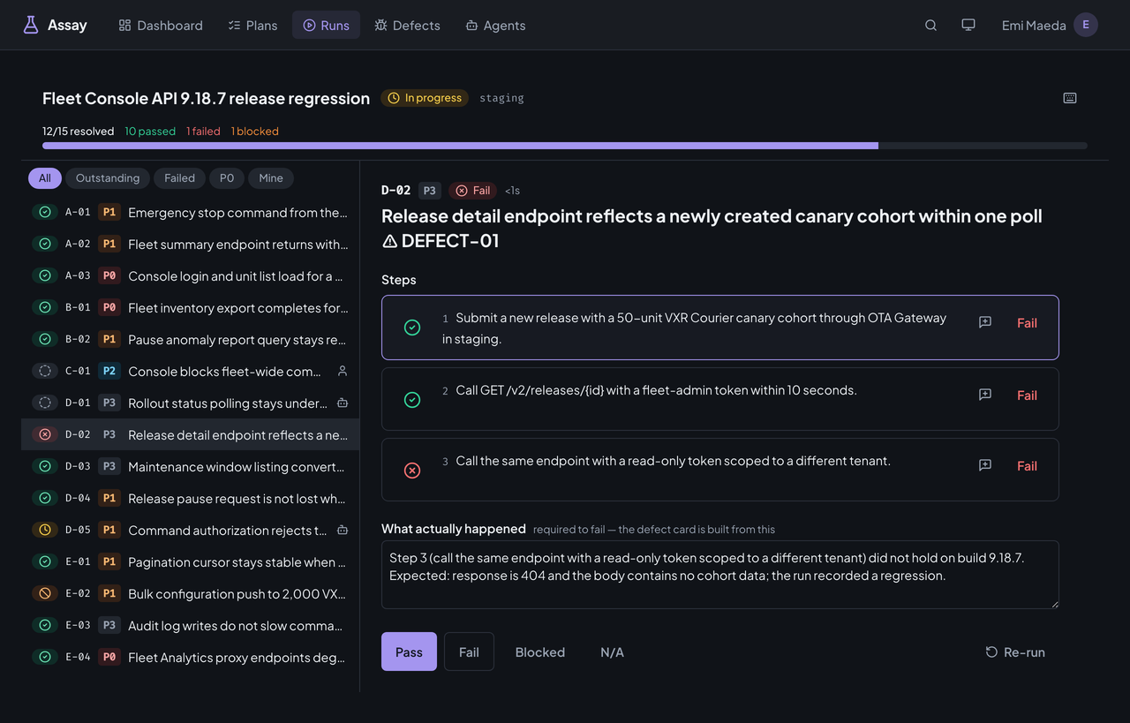Open the Plans tab
The height and width of the screenshot is (723, 1130).
tap(252, 25)
